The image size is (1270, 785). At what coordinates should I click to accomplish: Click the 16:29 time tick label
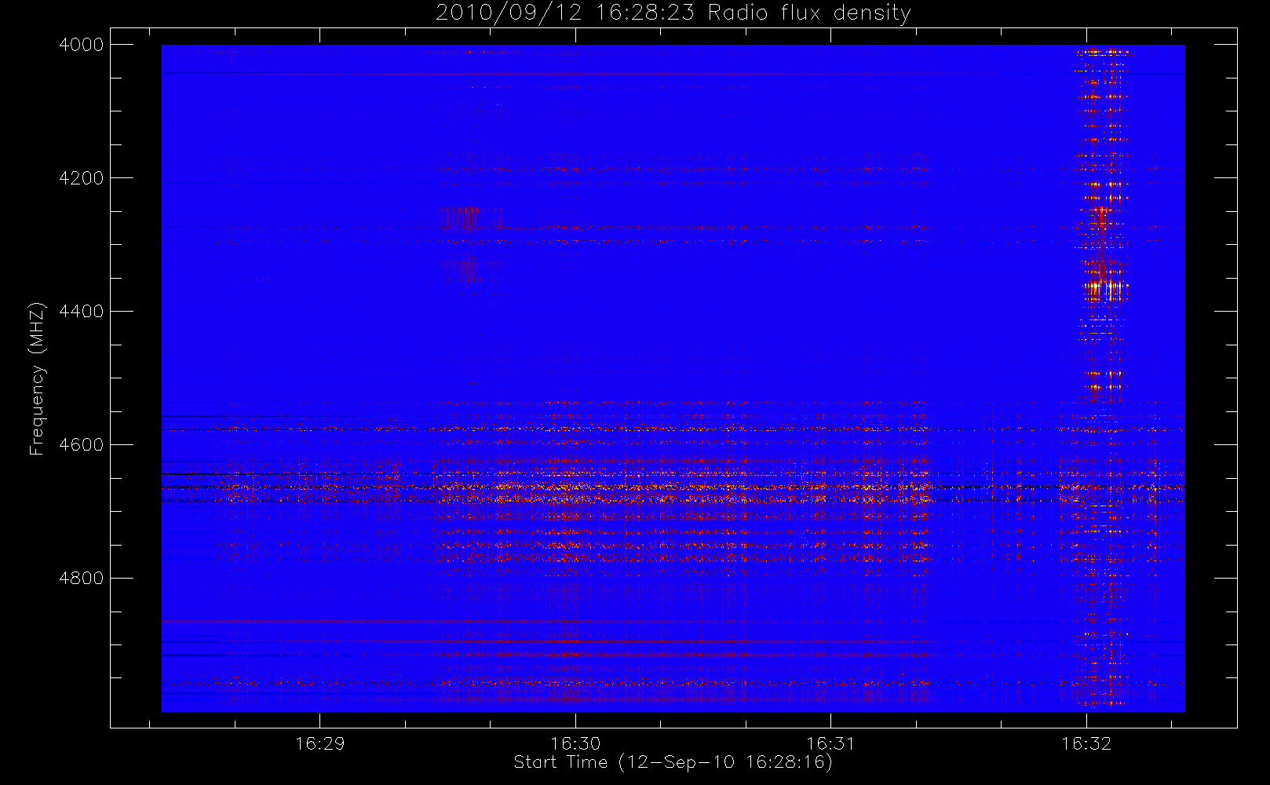320,743
